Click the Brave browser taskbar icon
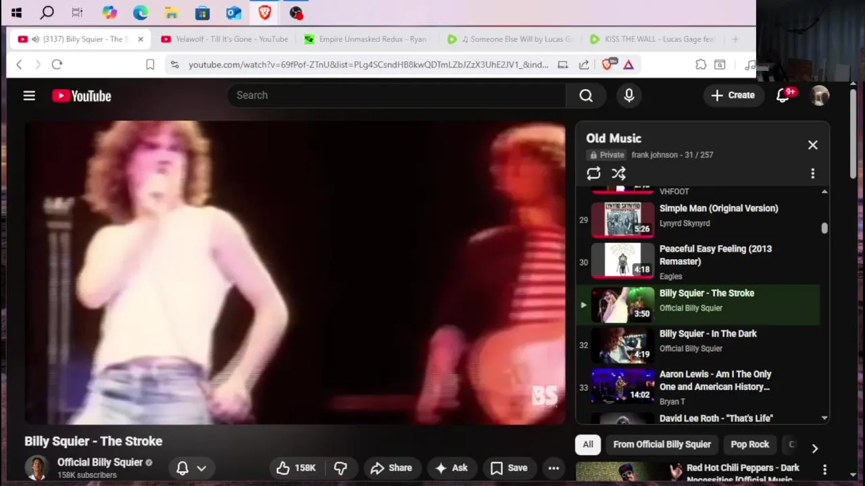865x486 pixels. [x=265, y=12]
